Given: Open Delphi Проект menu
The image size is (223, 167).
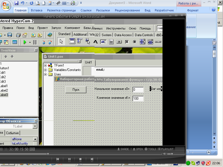Looking at the screenshot, I should tap(42, 28).
